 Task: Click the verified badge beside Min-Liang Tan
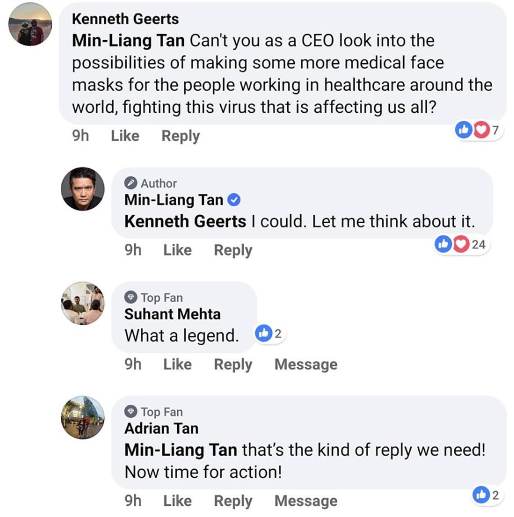(x=234, y=200)
